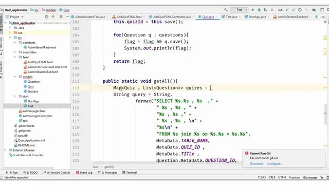Collapse all icon in Project panel header
Image resolution: width=329 pixels, height=185 pixels.
53,16
